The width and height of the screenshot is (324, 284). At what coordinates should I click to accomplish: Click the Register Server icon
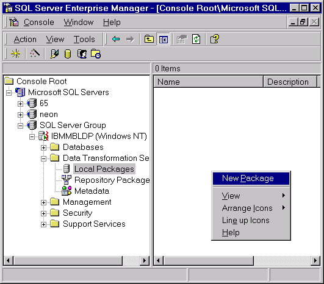point(54,54)
